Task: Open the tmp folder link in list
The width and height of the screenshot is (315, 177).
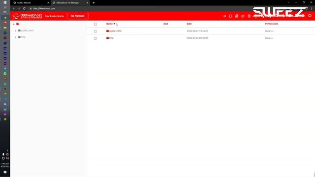Action: click(x=111, y=38)
